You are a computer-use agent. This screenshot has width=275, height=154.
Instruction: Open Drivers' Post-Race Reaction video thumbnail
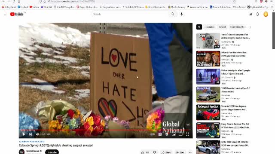tap(208, 59)
